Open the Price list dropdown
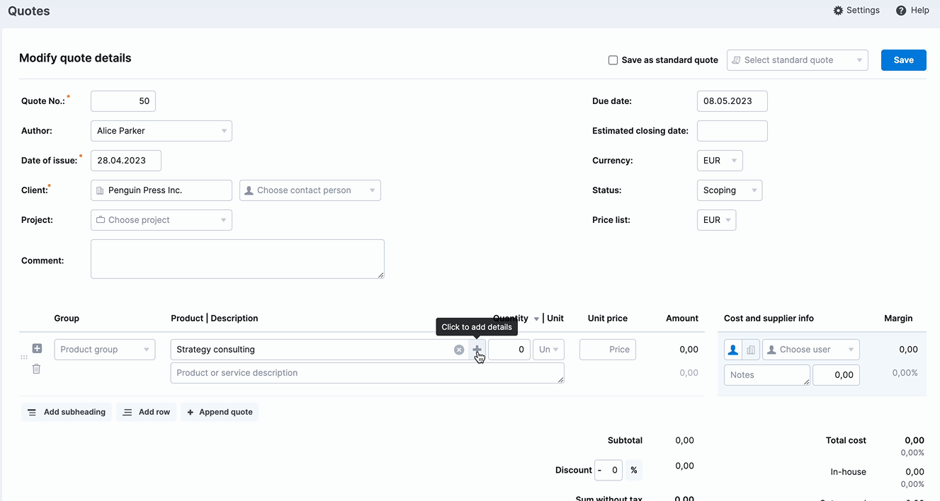This screenshot has width=940, height=501. tap(716, 220)
